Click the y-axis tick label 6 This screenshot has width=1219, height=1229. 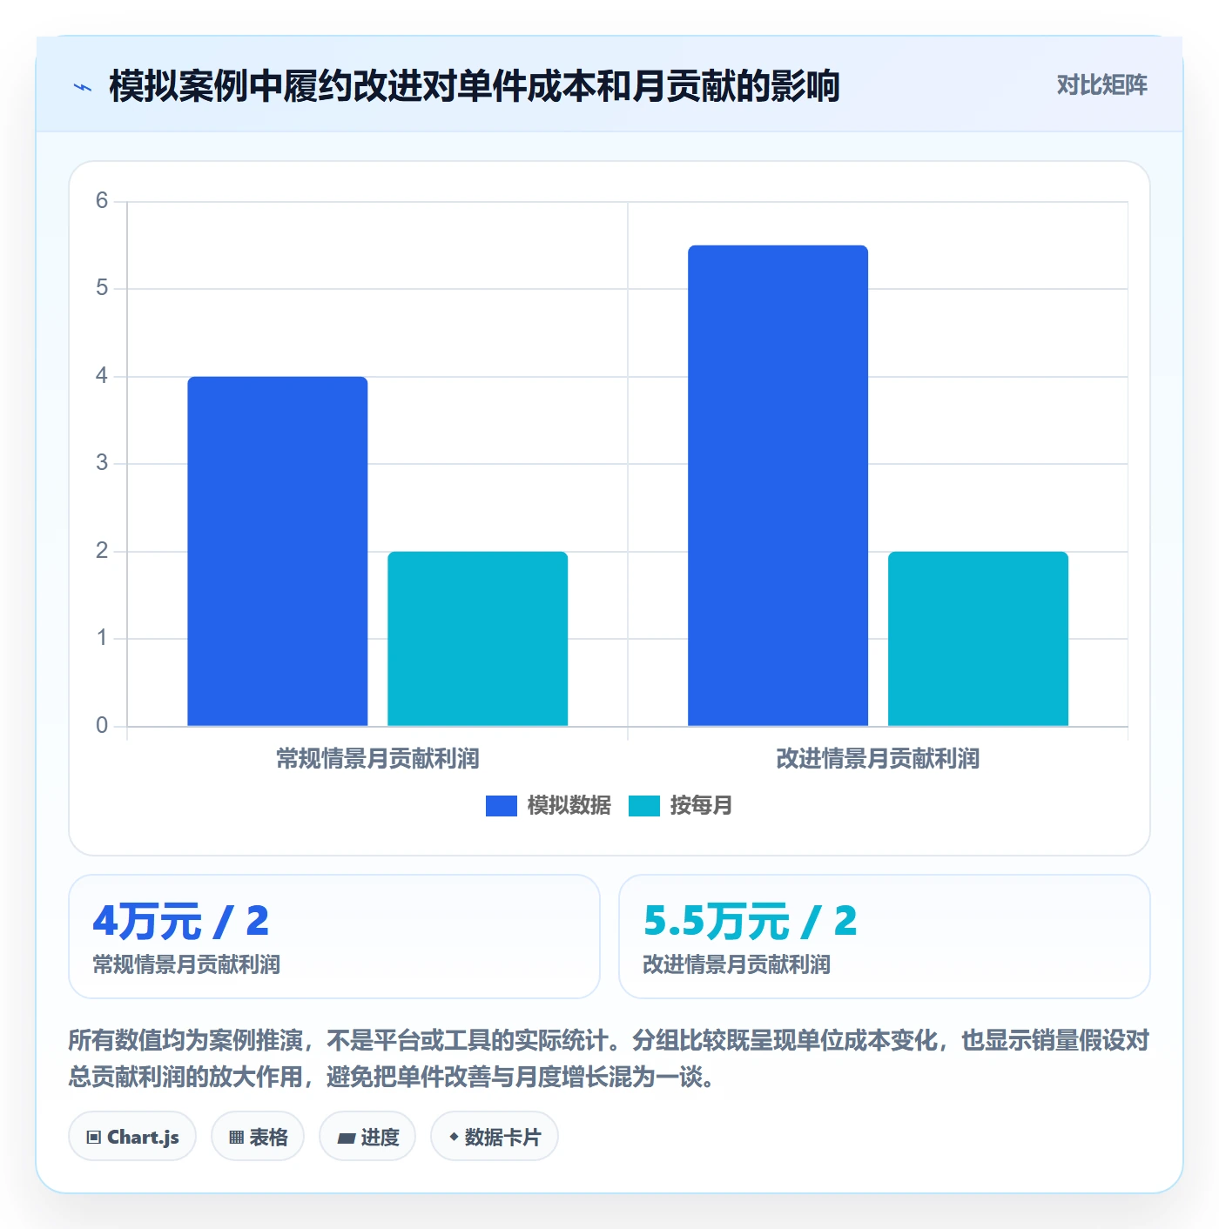tap(102, 201)
